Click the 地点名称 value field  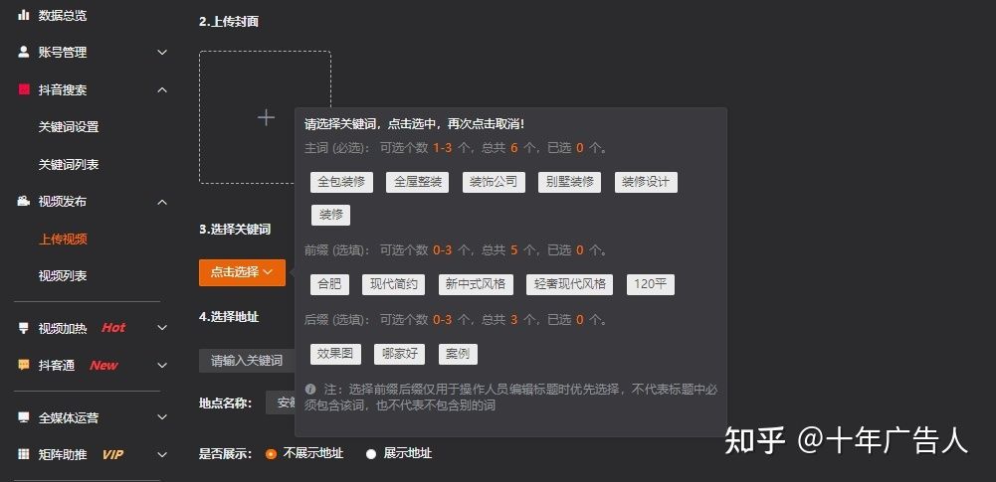click(x=281, y=402)
